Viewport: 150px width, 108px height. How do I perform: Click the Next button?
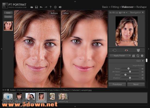point(136,84)
